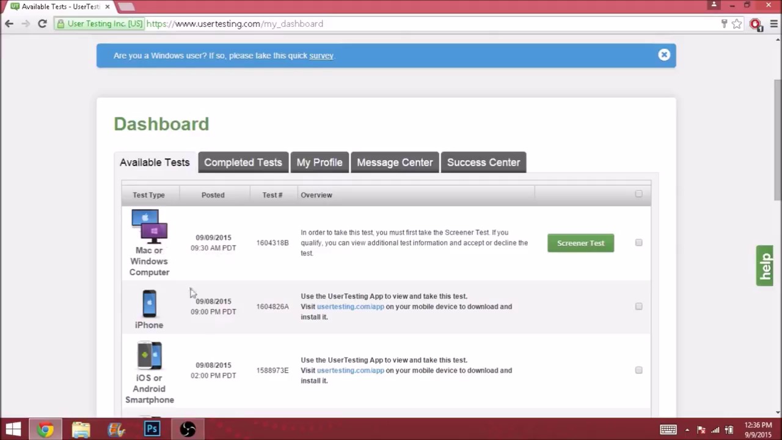
Task: Check the box for test 1588973E
Action: (x=638, y=370)
